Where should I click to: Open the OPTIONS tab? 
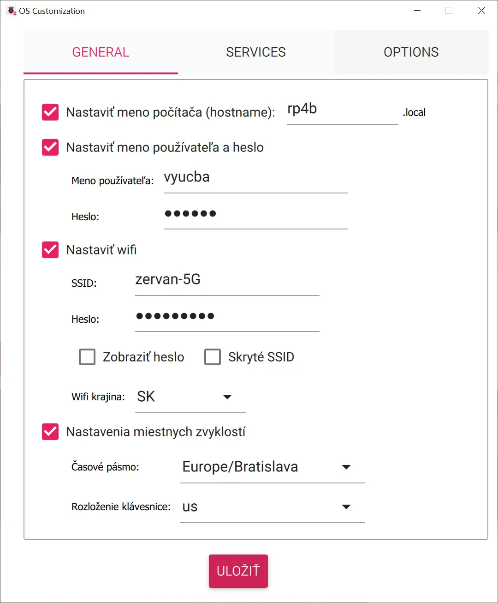411,52
